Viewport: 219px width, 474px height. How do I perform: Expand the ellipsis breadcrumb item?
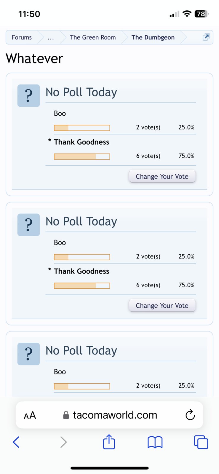pyautogui.click(x=51, y=37)
